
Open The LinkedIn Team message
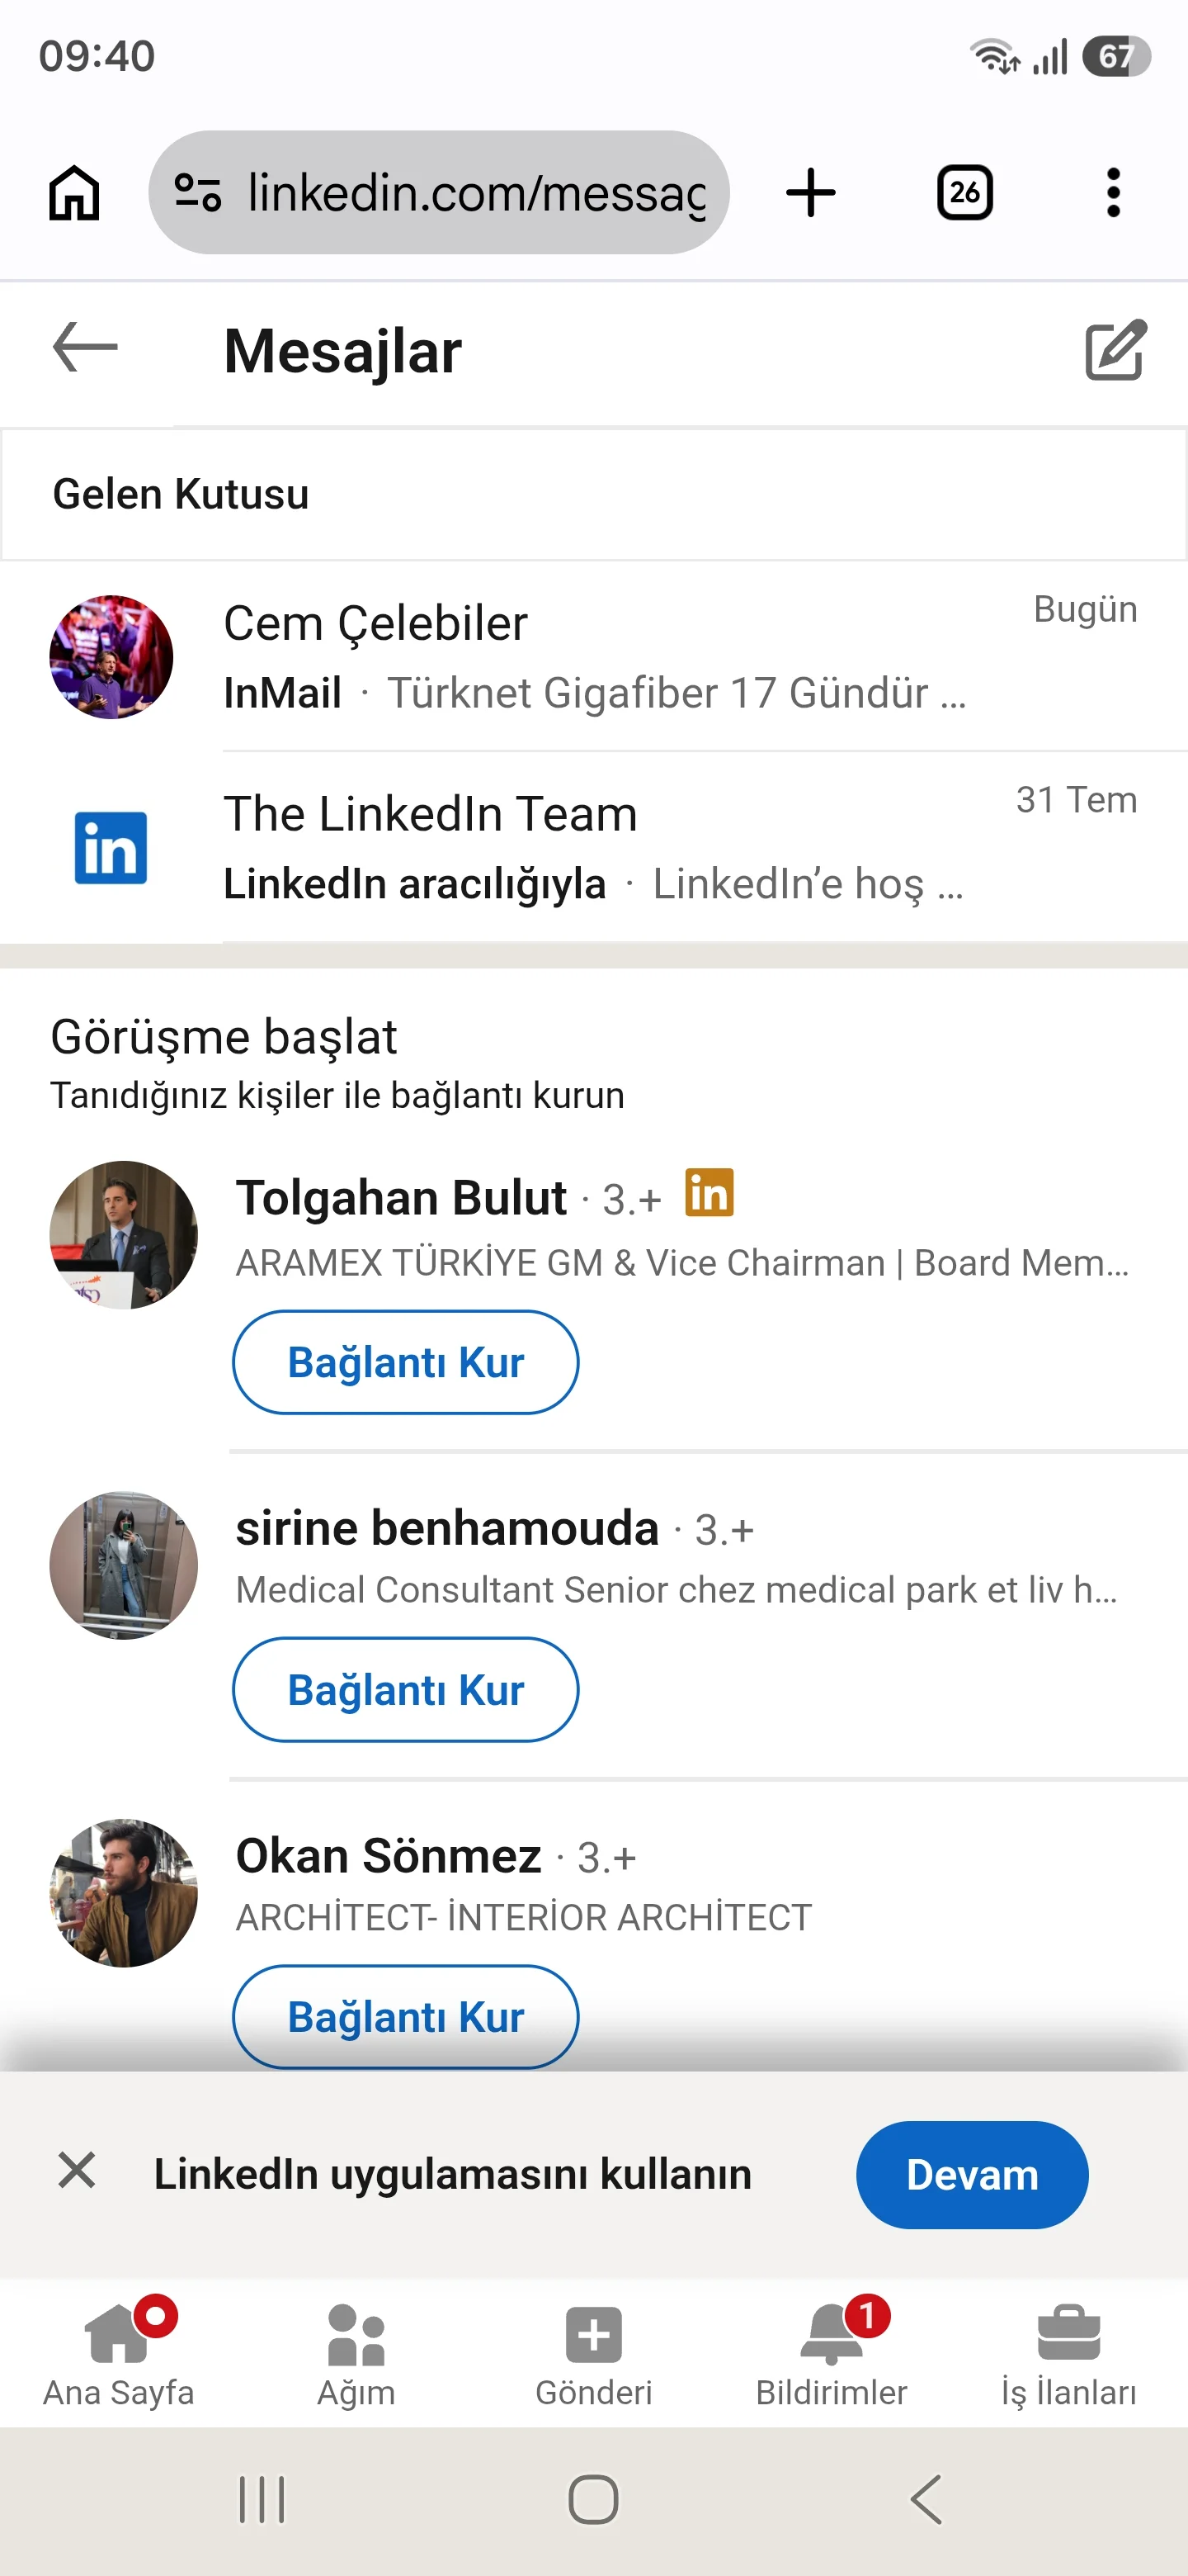[x=593, y=847]
